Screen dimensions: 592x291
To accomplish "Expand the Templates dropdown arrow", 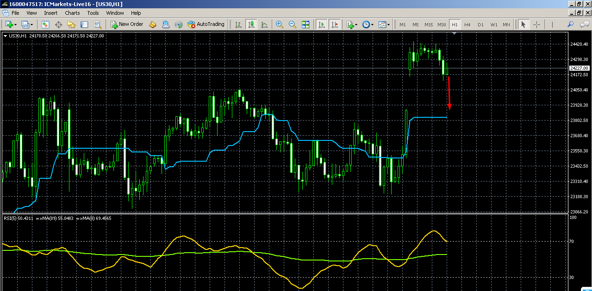I will point(389,24).
